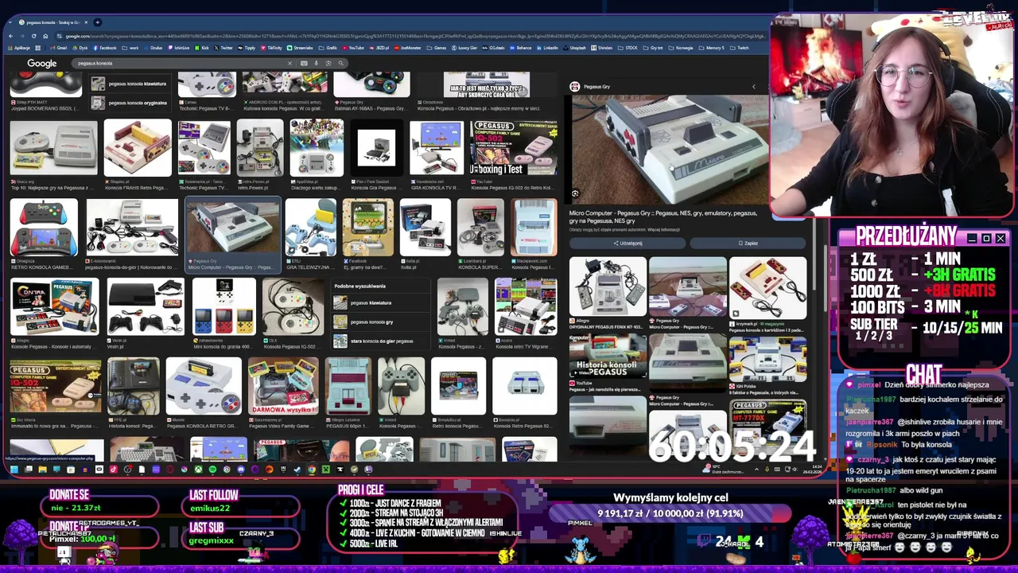Open IshinLive bookmark

(178, 48)
